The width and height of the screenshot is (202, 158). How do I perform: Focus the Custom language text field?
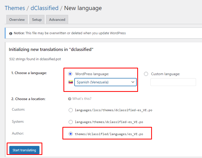pyautogui.click(x=173, y=82)
